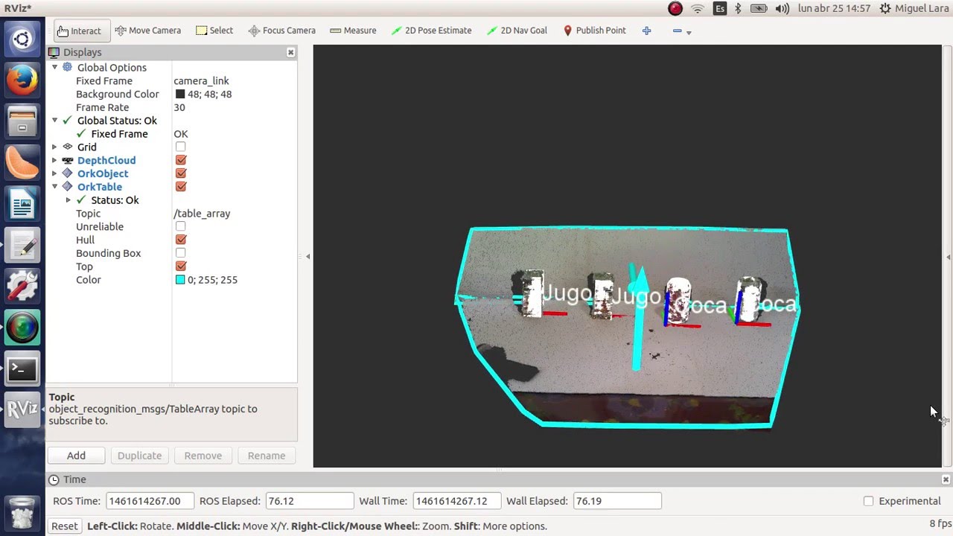Open the volume indicator menu
This screenshot has height=536, width=953.
click(782, 9)
